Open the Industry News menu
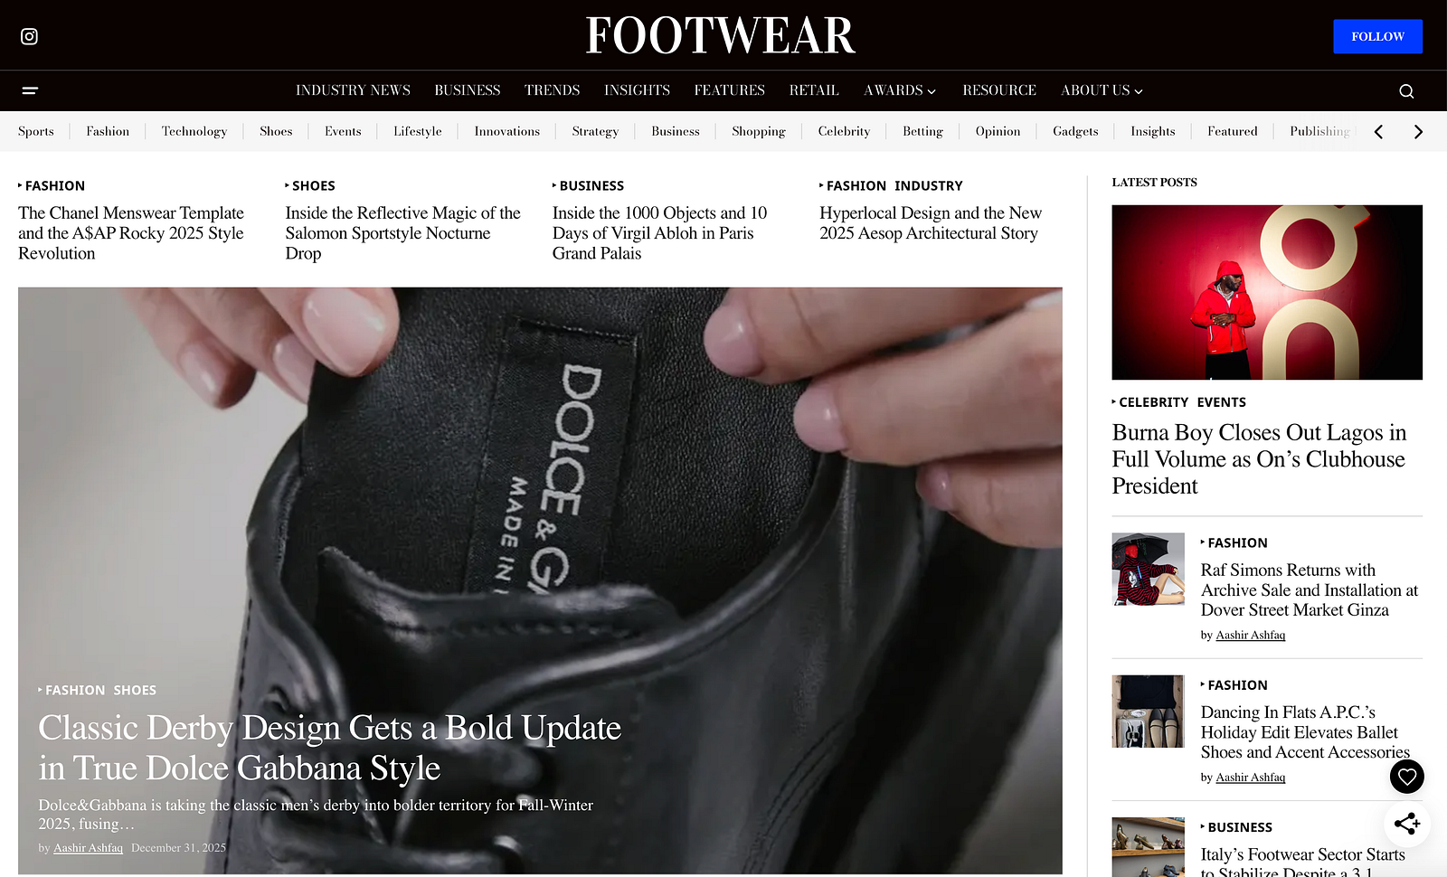Screen dimensions: 1447x877 [353, 90]
